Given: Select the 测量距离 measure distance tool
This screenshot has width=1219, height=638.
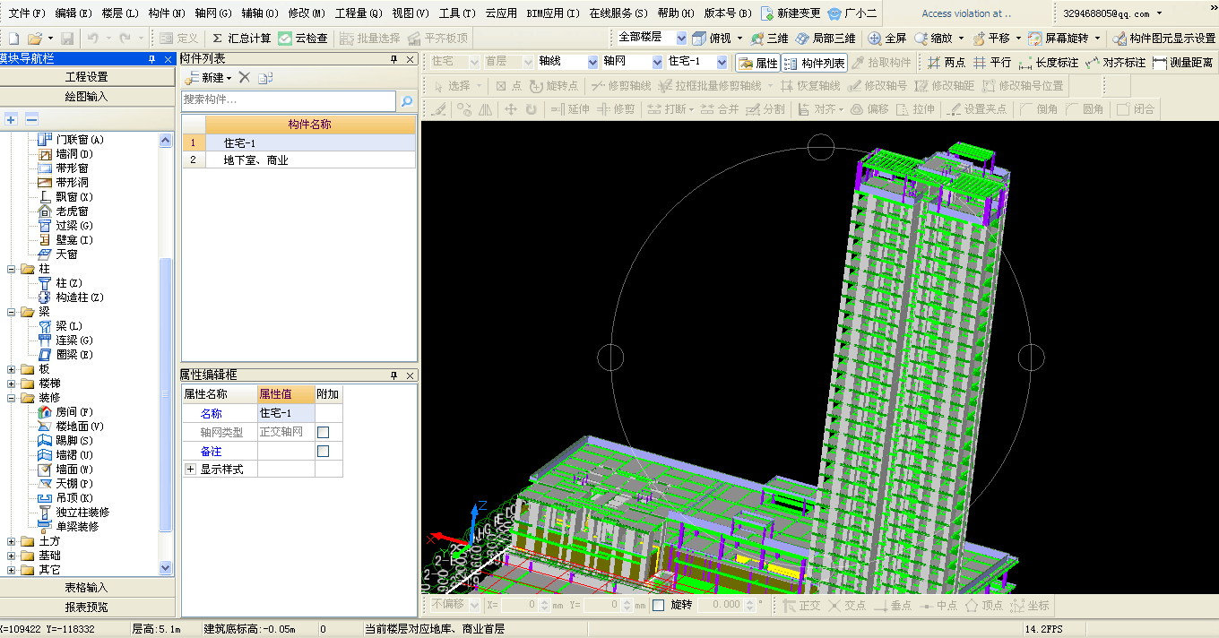Looking at the screenshot, I should click(1183, 63).
